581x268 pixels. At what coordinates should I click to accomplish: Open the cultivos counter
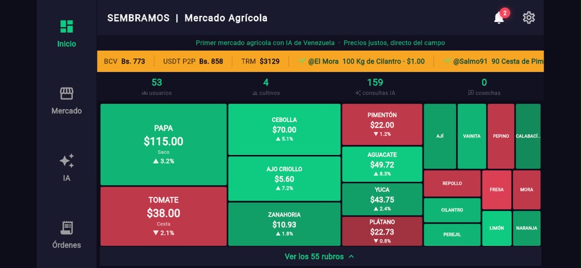point(266,87)
